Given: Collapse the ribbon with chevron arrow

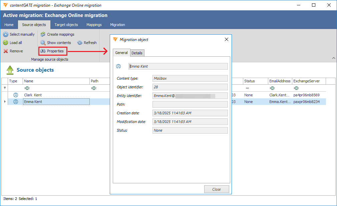Looking at the screenshot, I should point(333,58).
